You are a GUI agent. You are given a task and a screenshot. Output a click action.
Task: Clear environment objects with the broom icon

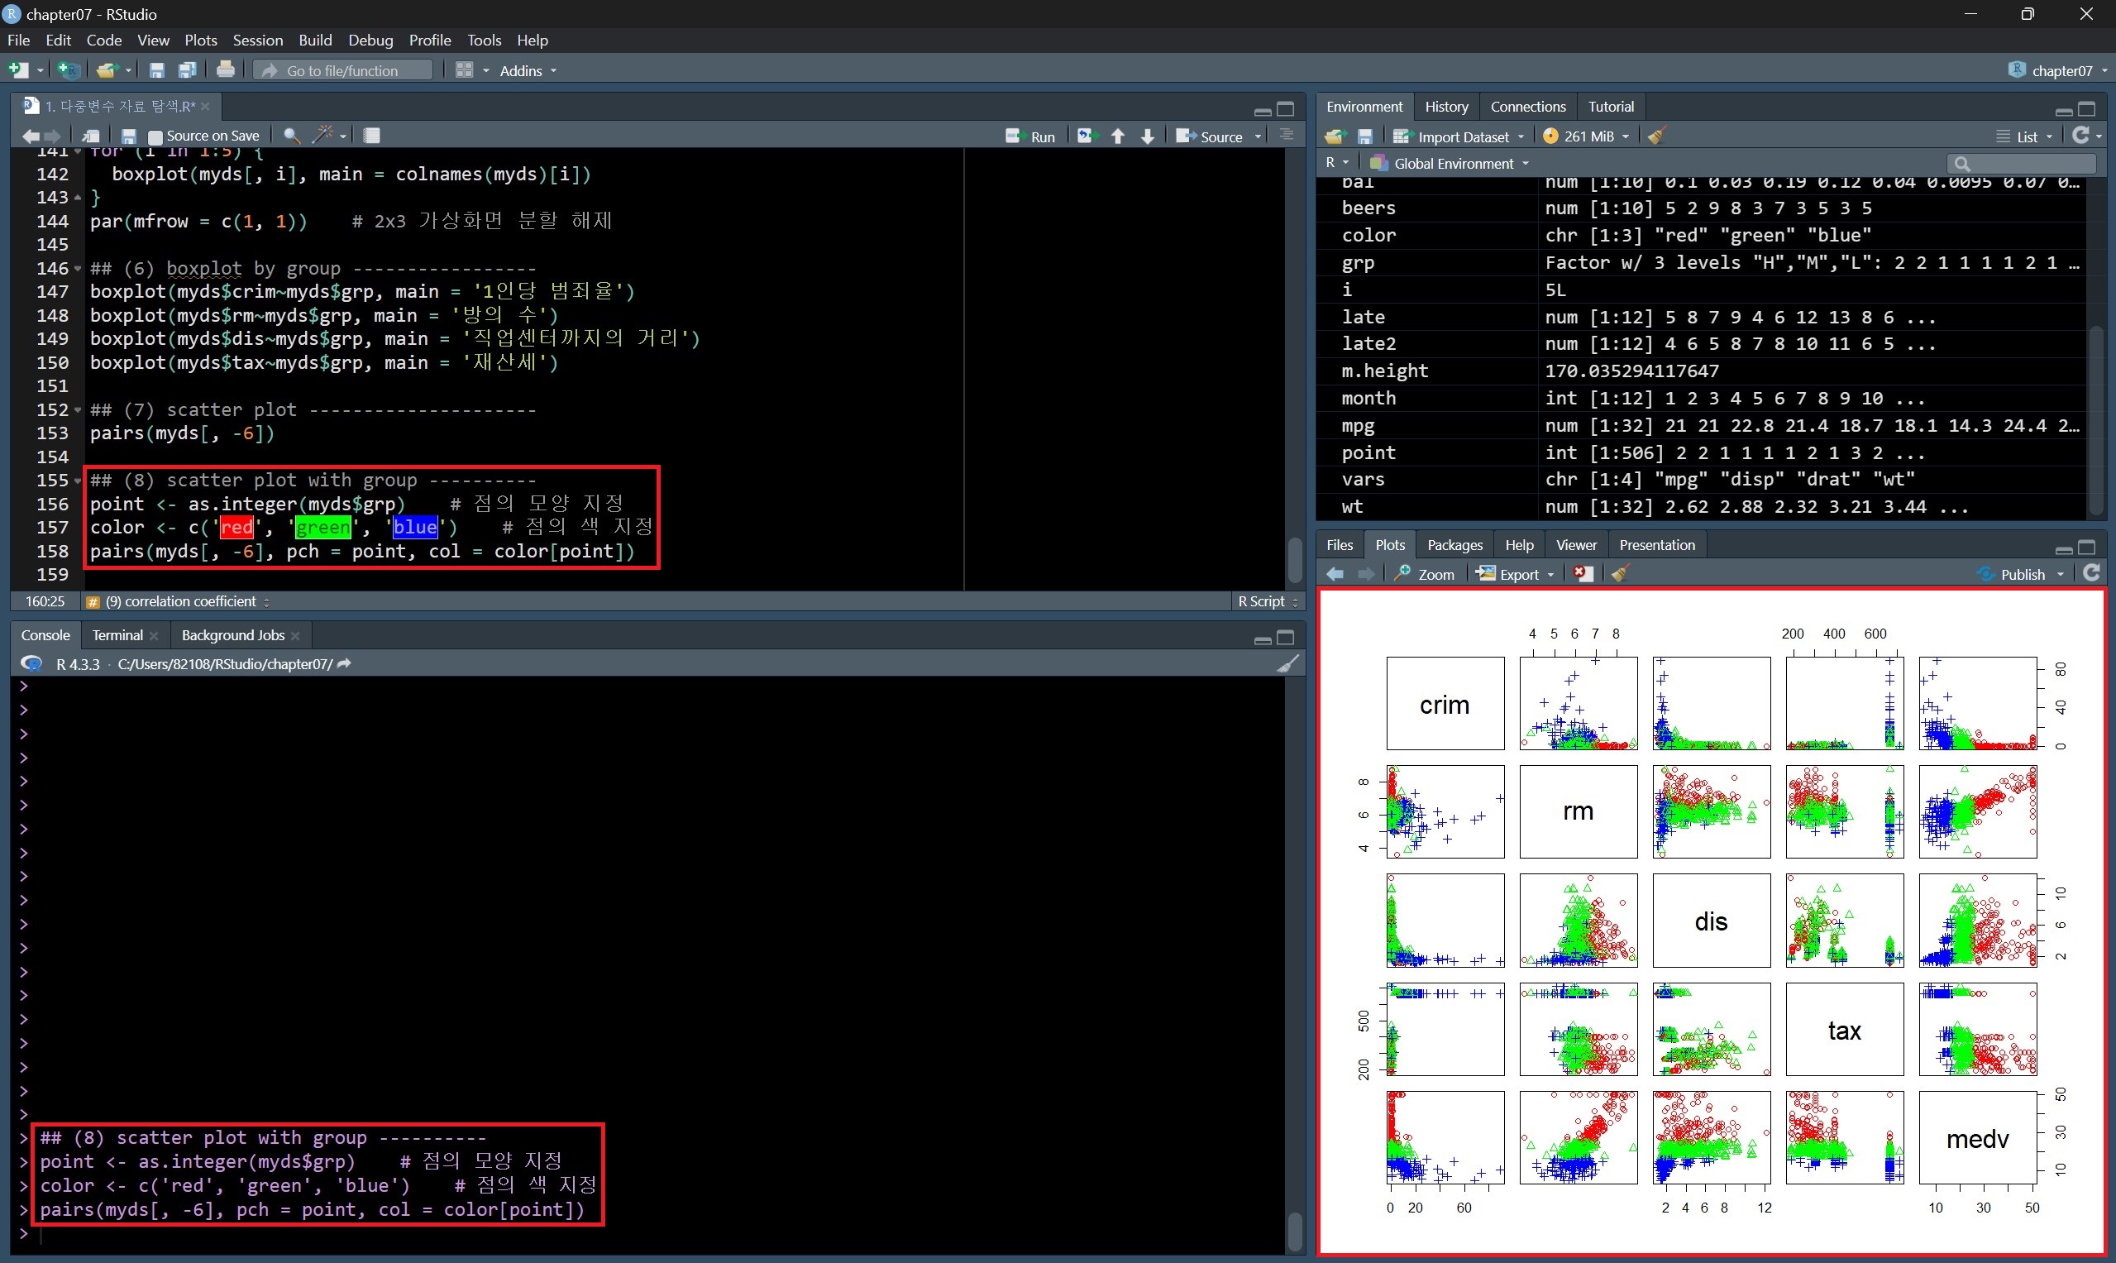pyautogui.click(x=1655, y=136)
